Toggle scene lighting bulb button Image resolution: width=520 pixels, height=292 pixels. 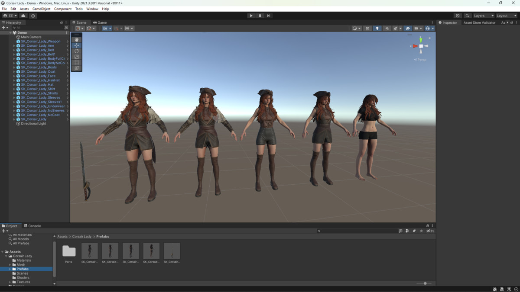point(377,29)
